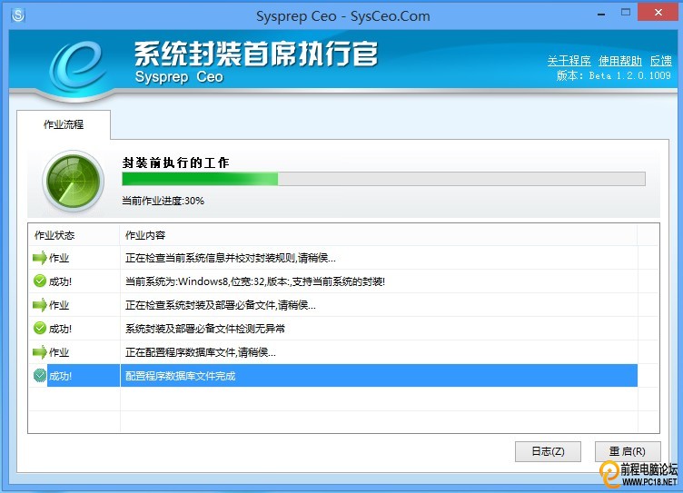The image size is (683, 493).
Task: Click the check icon beside the Windows8 row
Action: [x=39, y=281]
